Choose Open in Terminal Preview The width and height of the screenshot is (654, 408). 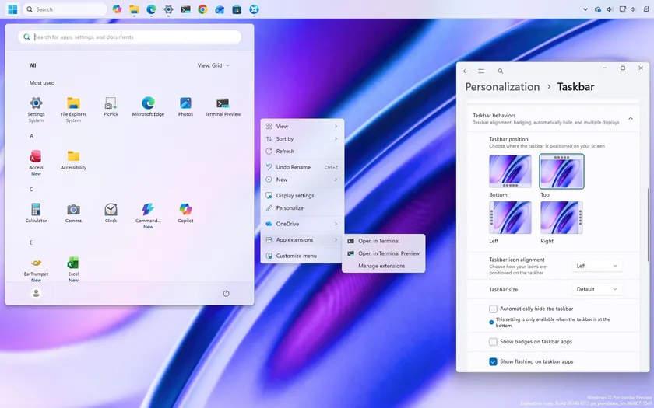(x=383, y=253)
